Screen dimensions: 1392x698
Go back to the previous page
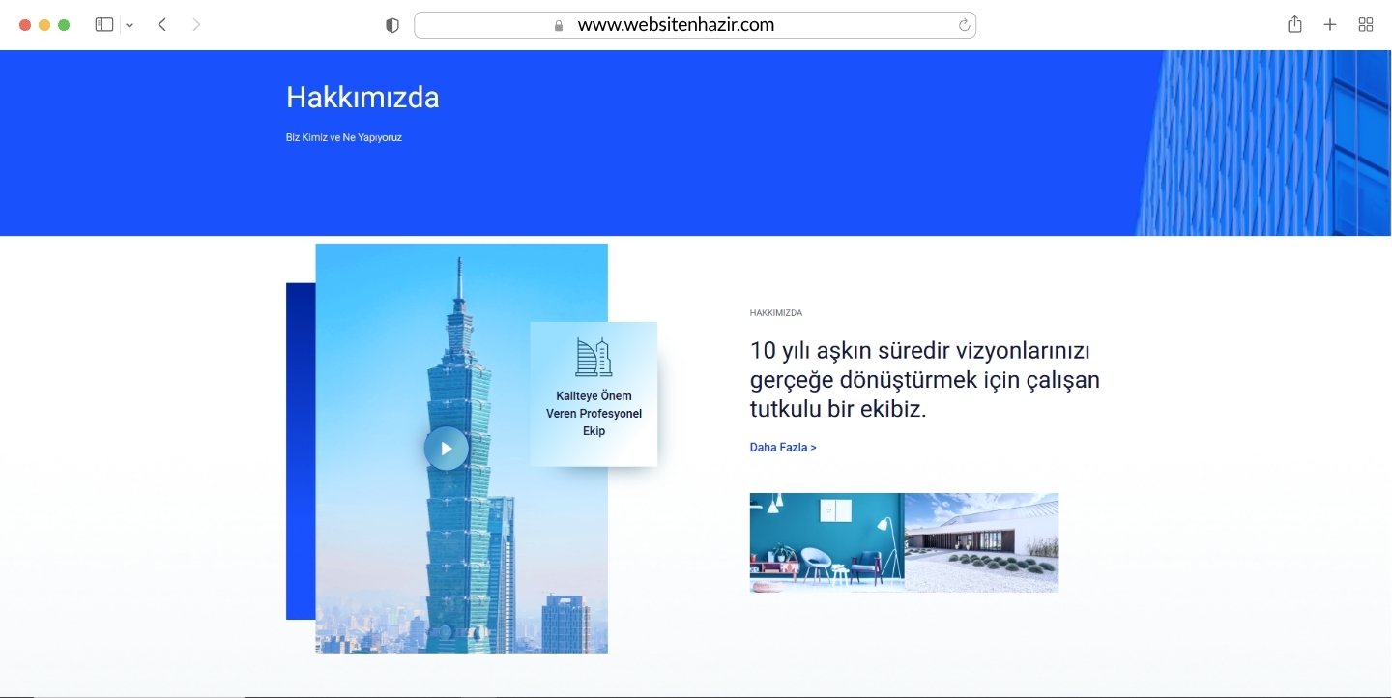162,25
